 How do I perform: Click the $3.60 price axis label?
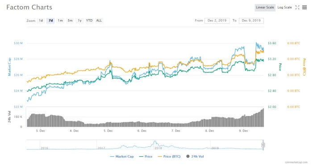coord(272,43)
